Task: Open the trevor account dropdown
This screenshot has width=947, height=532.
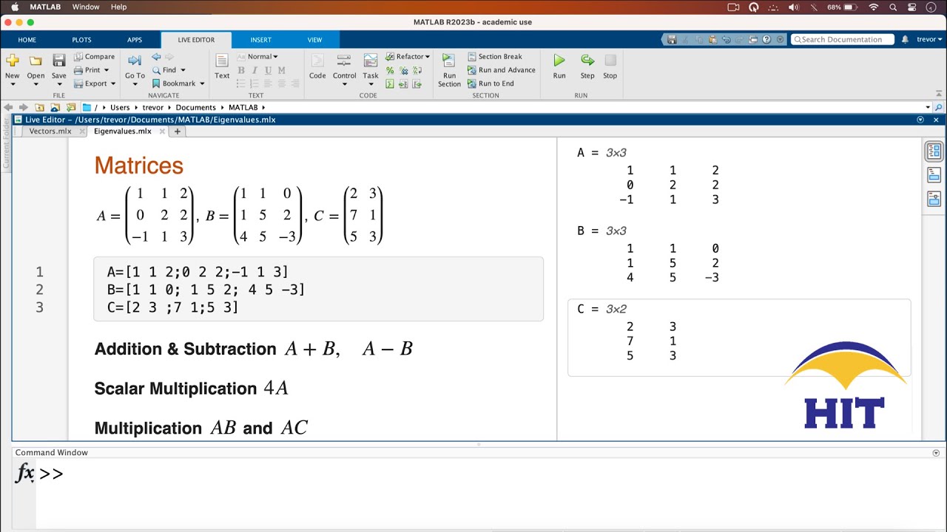Action: (930, 40)
